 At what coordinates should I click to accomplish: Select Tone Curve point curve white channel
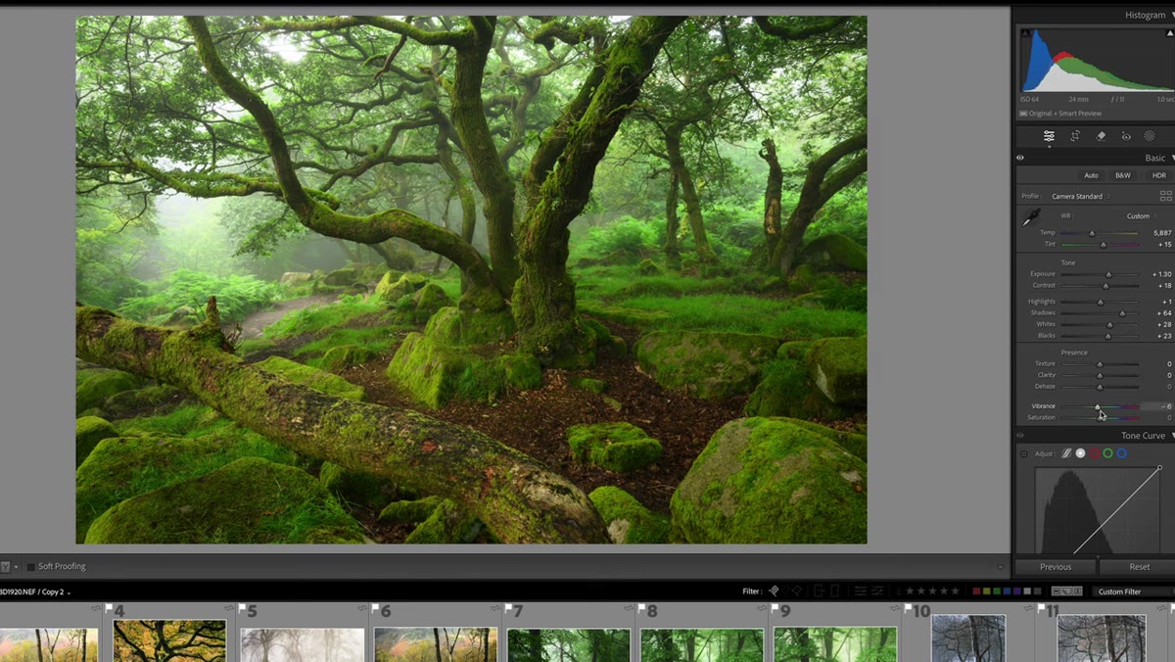pyautogui.click(x=1080, y=453)
